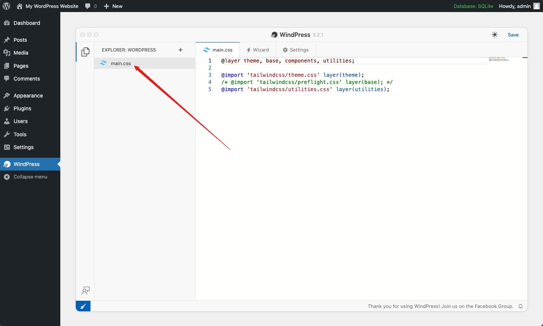Switch to the Settings tab
This screenshot has width=543, height=326.
(x=296, y=49)
